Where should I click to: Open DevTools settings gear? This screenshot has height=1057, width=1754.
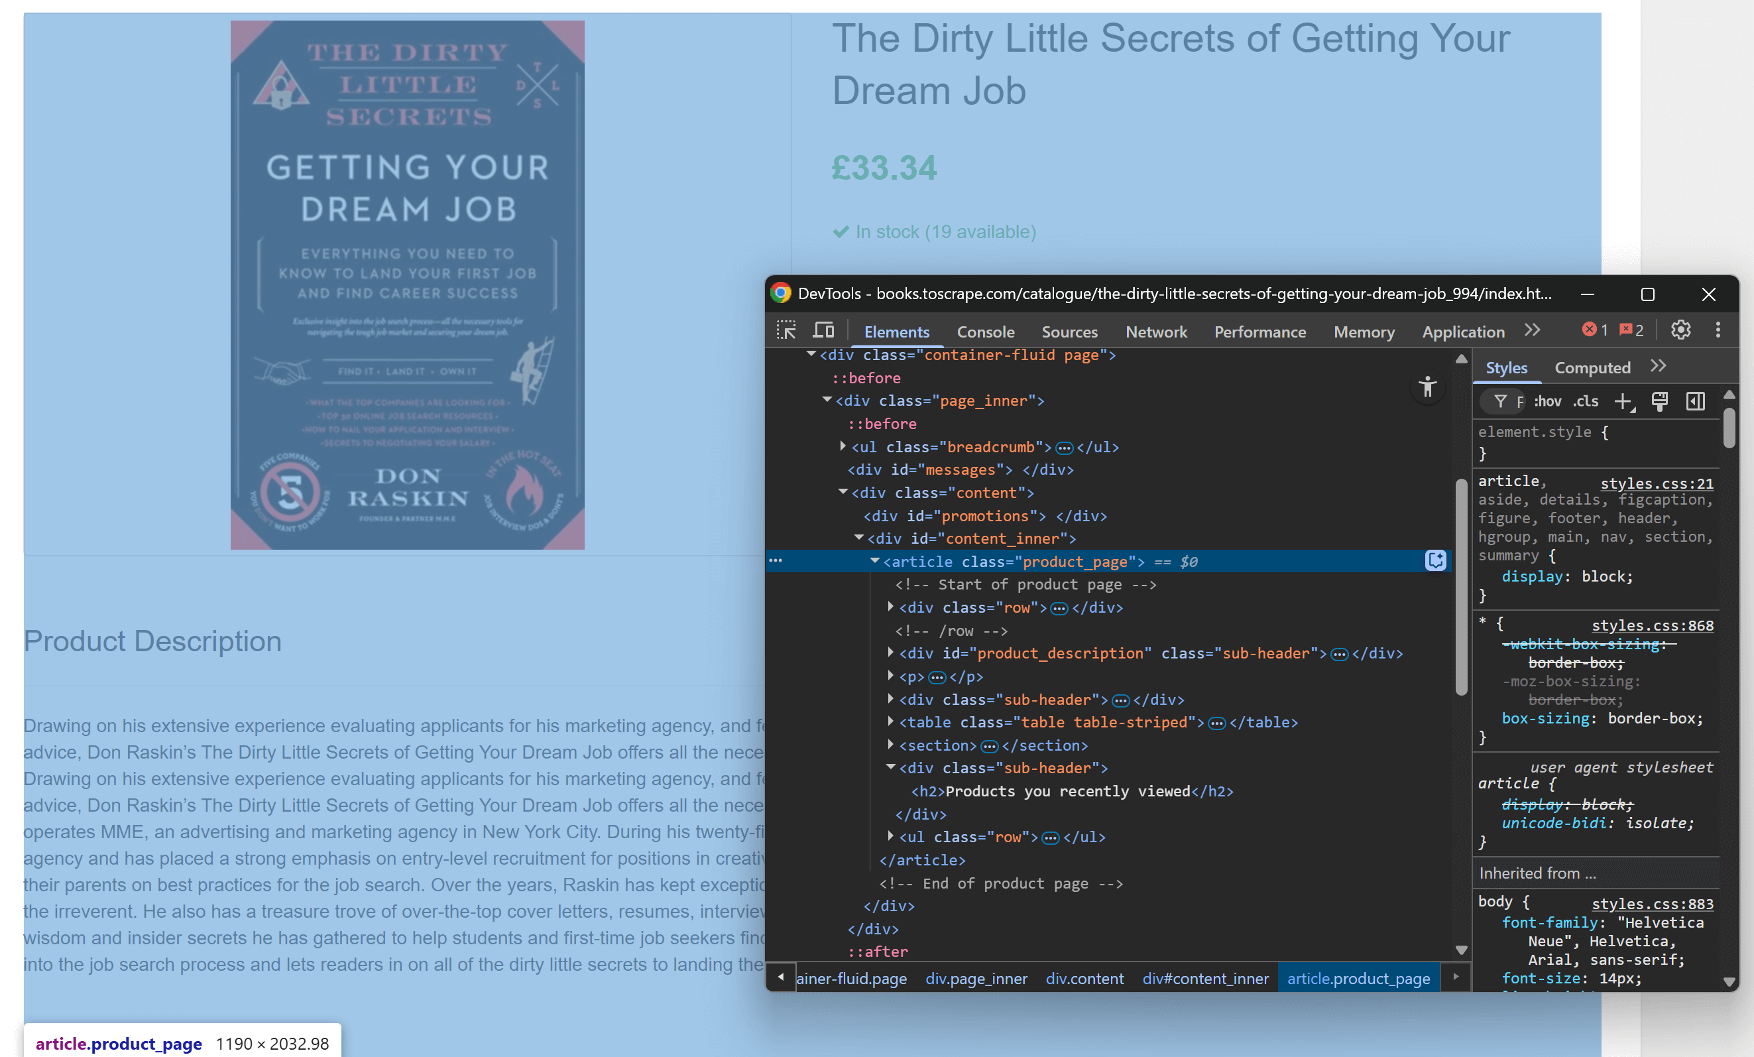[1680, 330]
